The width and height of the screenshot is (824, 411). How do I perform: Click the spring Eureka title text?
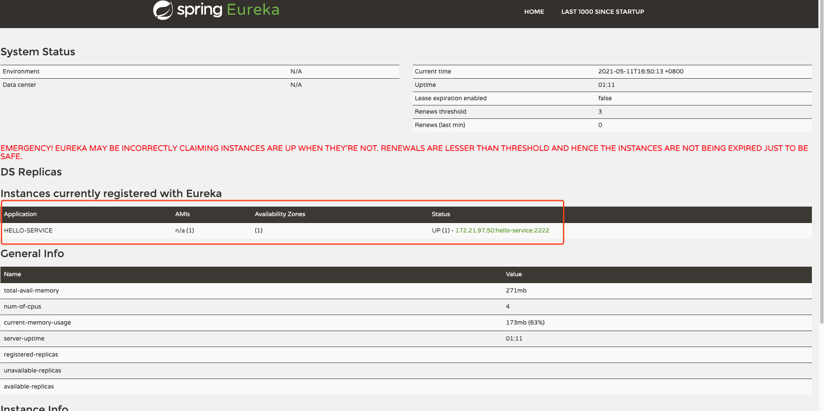(x=228, y=10)
